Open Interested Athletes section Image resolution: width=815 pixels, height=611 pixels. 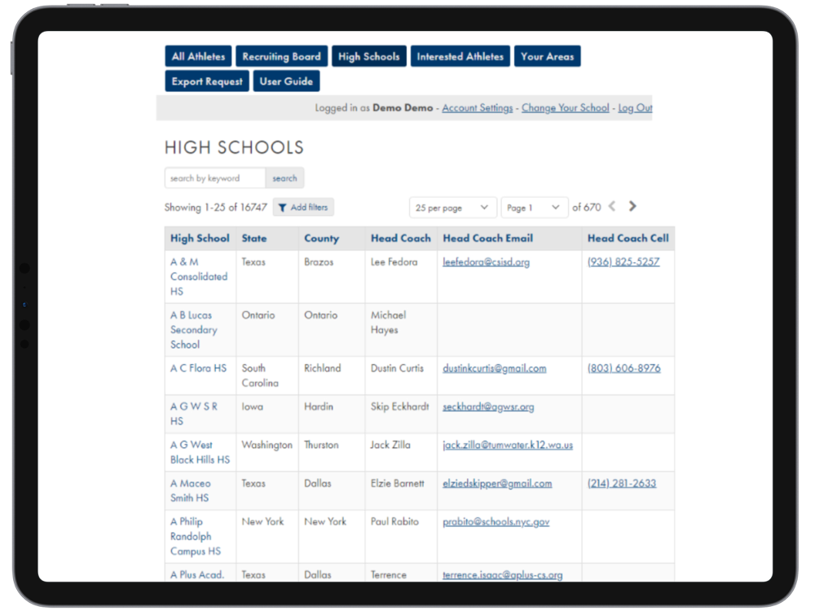460,56
